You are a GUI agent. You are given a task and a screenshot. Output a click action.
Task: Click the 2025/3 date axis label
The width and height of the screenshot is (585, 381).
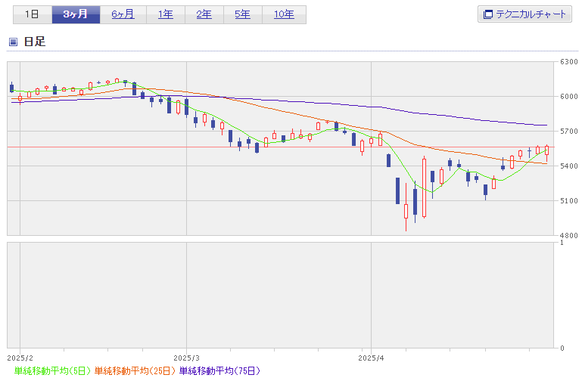(x=186, y=358)
